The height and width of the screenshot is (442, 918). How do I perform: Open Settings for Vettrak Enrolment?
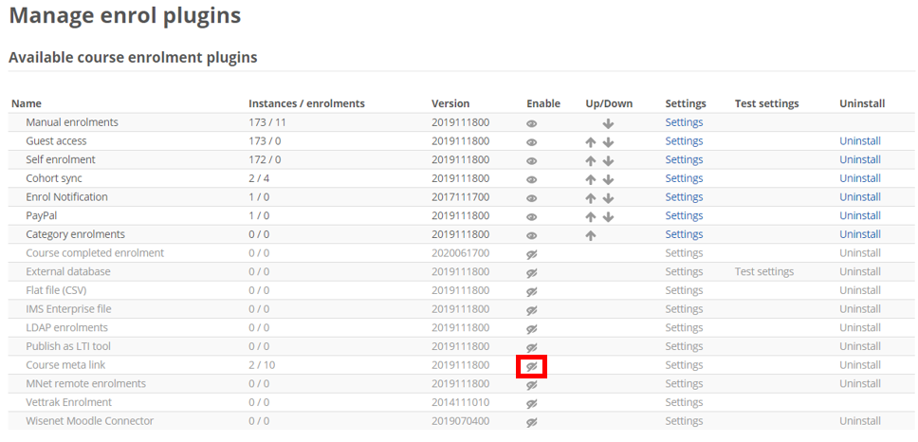coord(684,403)
